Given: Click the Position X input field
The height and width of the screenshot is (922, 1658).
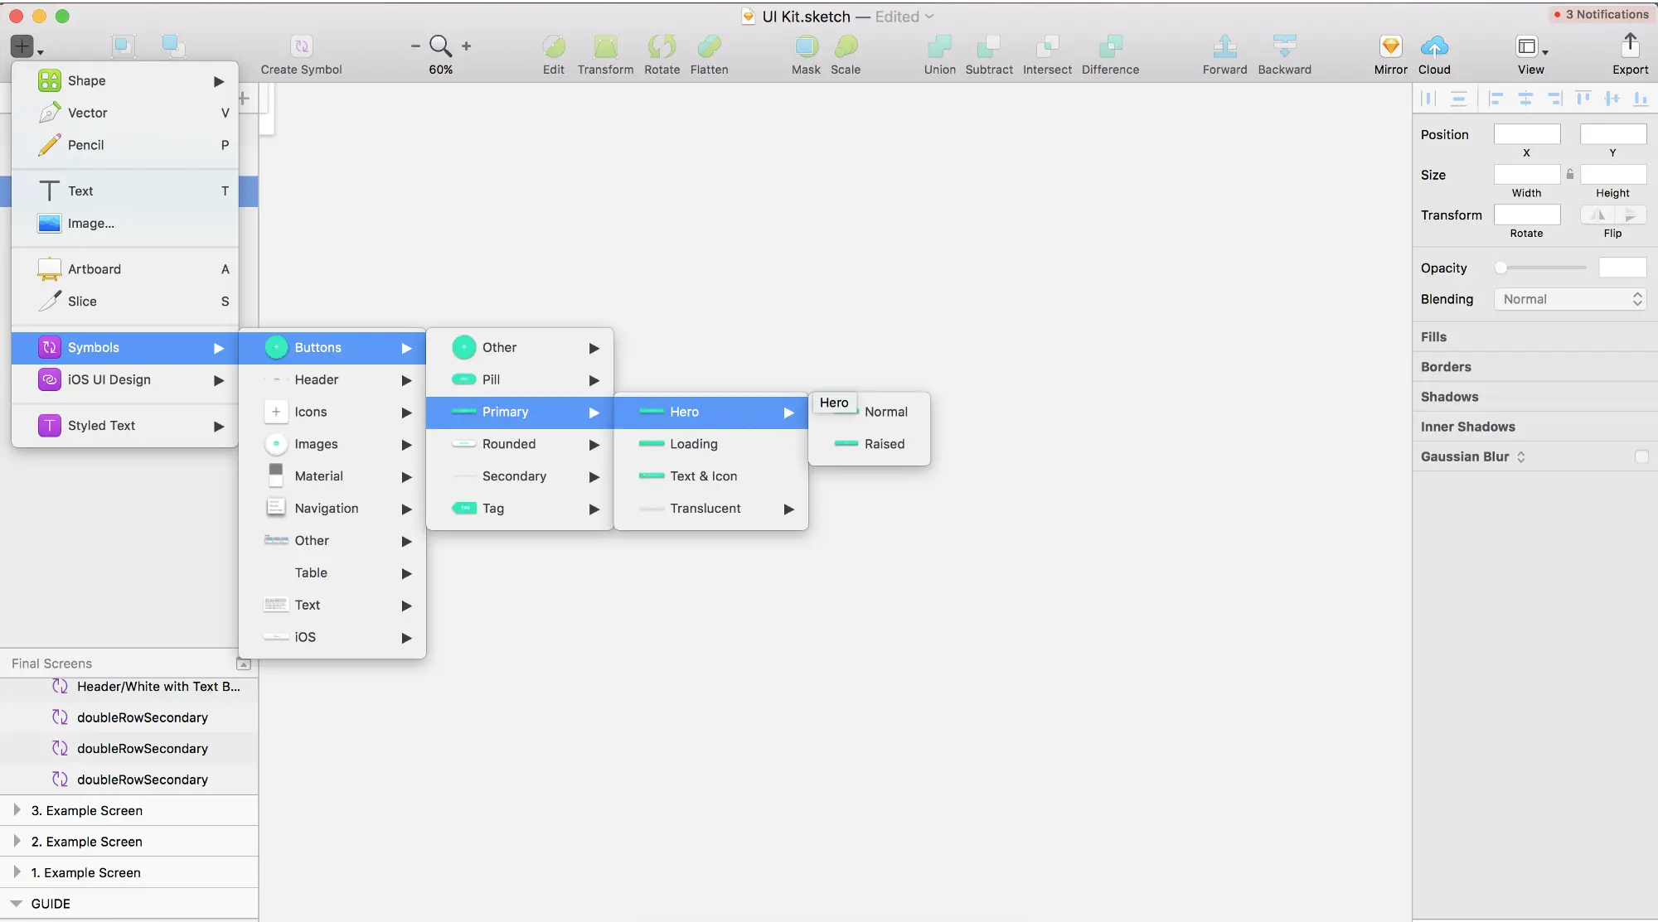Looking at the screenshot, I should pos(1526,134).
